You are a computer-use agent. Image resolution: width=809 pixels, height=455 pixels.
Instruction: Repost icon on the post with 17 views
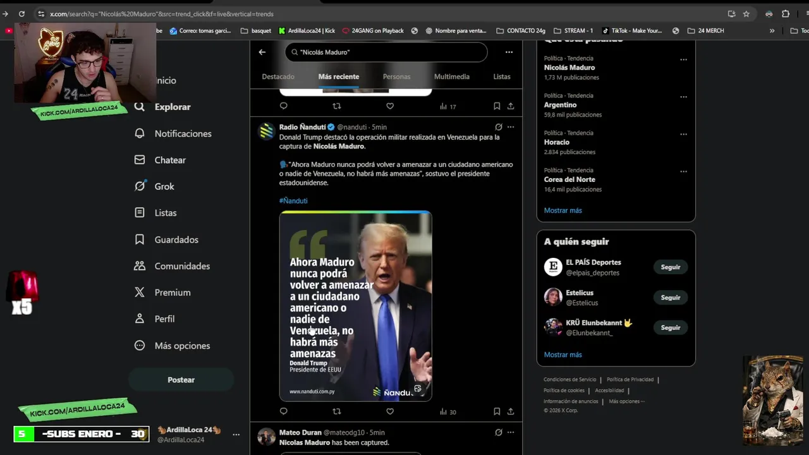pos(336,106)
